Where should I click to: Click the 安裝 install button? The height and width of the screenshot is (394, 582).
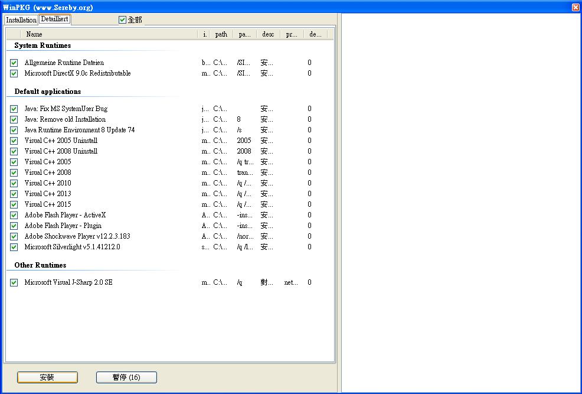coord(47,377)
